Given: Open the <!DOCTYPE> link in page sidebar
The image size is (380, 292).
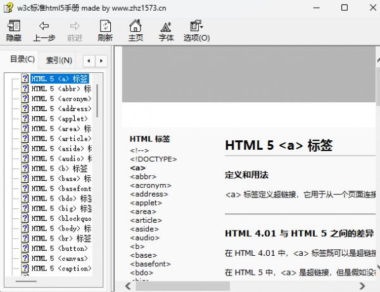Looking at the screenshot, I should point(153,159).
